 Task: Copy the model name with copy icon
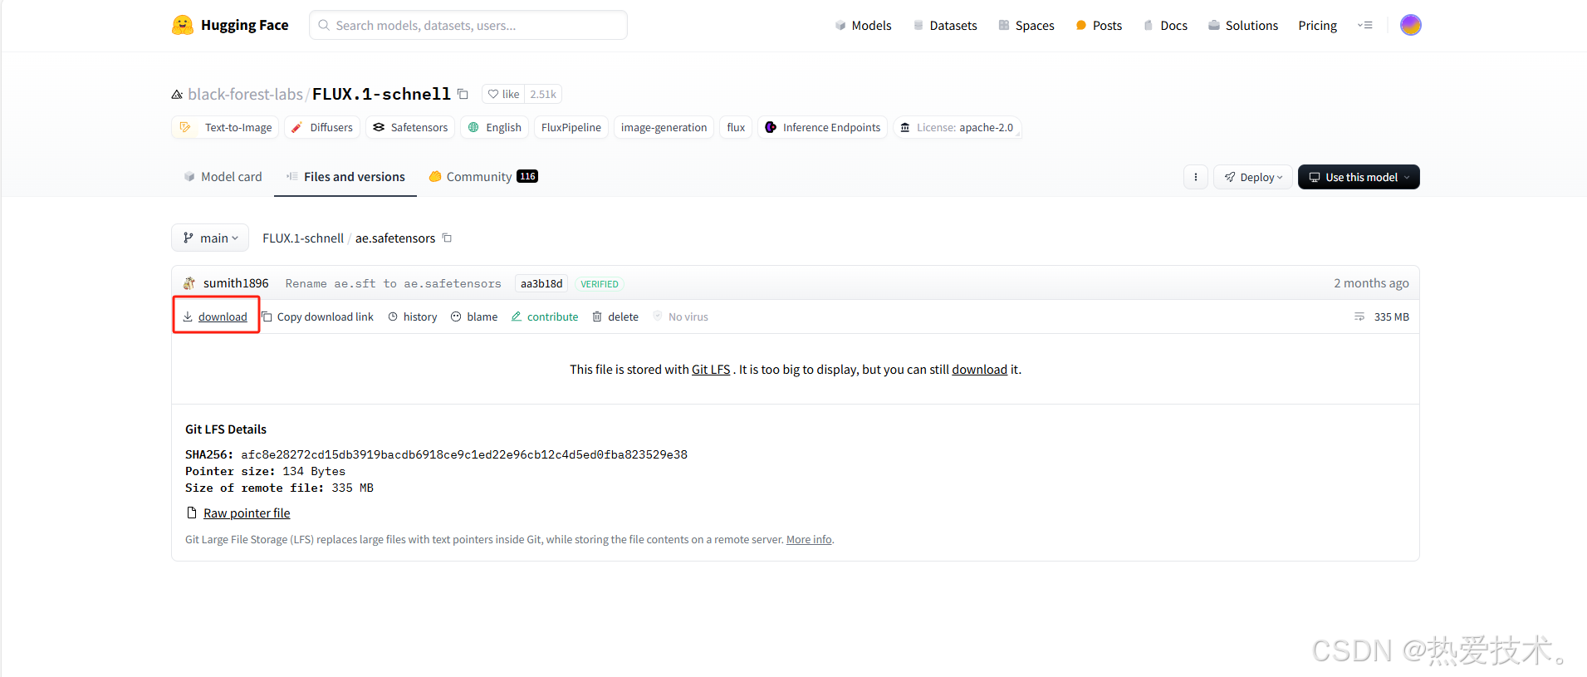coord(463,94)
